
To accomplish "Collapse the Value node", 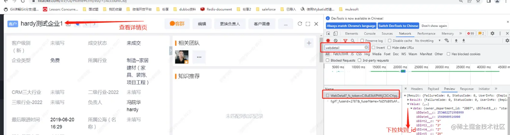I will [408, 104].
